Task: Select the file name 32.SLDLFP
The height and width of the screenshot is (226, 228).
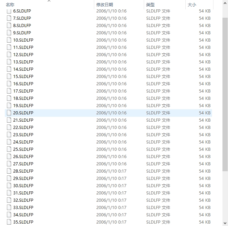Action: pos(23,200)
